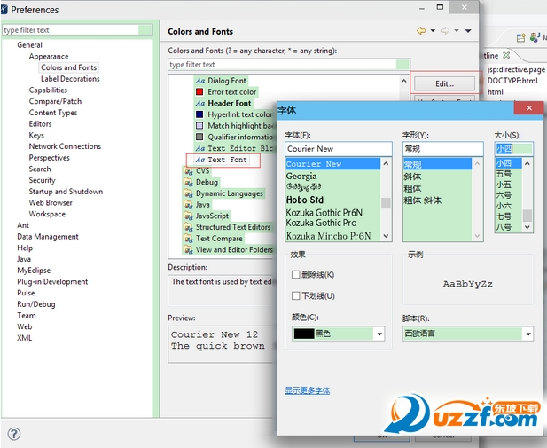This screenshot has width=547, height=448.
Task: Click the Qualifier information gray swatch
Action: coord(199,137)
